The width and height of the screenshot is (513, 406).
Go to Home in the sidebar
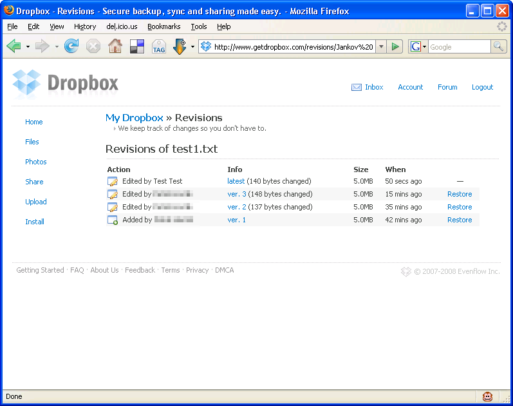pos(34,122)
